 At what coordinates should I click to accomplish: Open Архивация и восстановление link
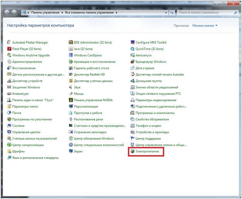coord(95,62)
